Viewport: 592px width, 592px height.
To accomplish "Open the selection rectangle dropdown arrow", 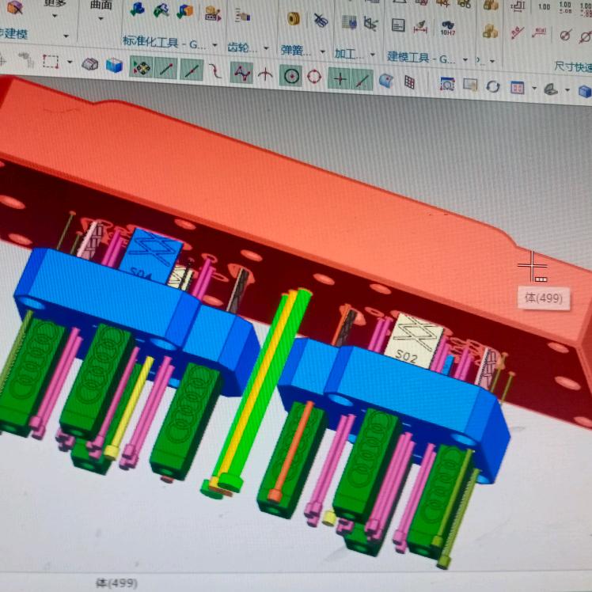I will click(x=70, y=62).
